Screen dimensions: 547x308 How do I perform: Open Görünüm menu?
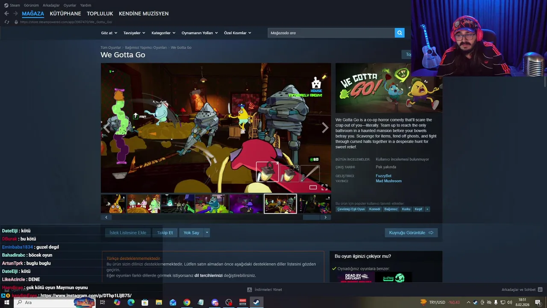point(31,5)
